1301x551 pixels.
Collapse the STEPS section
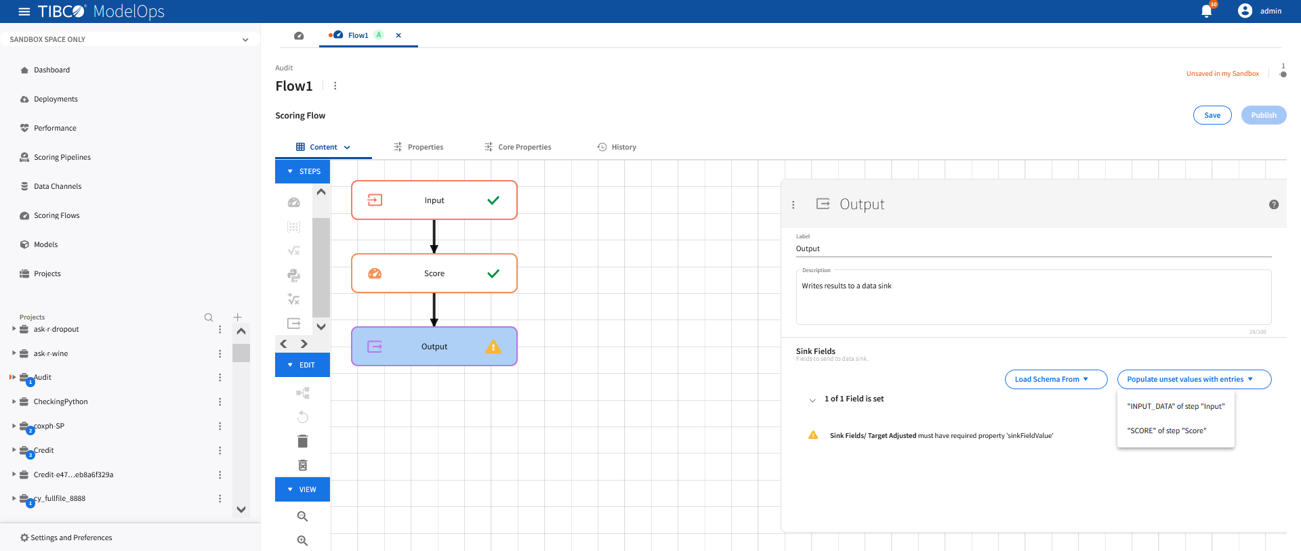pyautogui.click(x=303, y=171)
